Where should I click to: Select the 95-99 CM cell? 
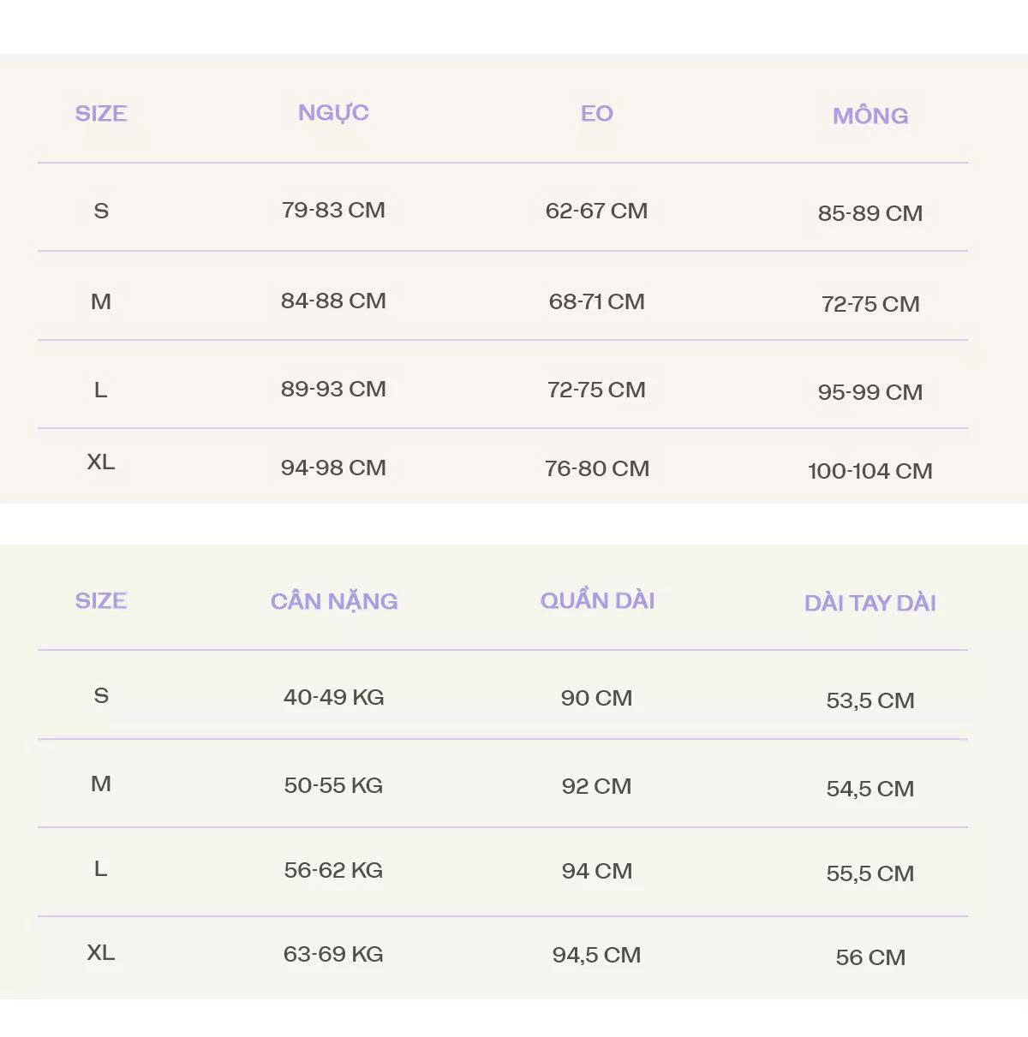click(x=870, y=392)
